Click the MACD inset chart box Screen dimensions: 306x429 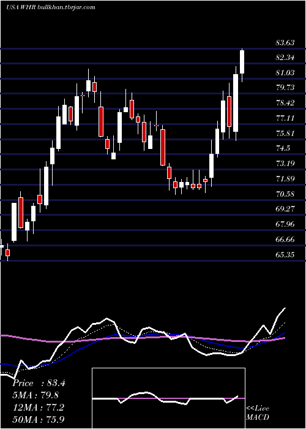click(168, 398)
